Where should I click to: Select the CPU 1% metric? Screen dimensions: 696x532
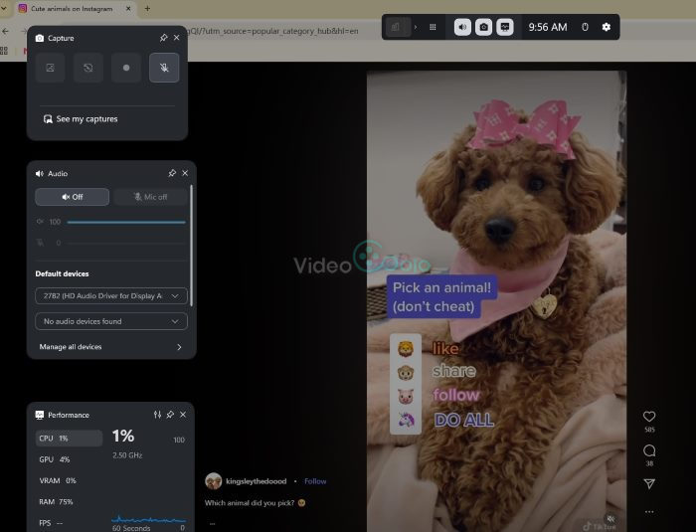coord(69,439)
